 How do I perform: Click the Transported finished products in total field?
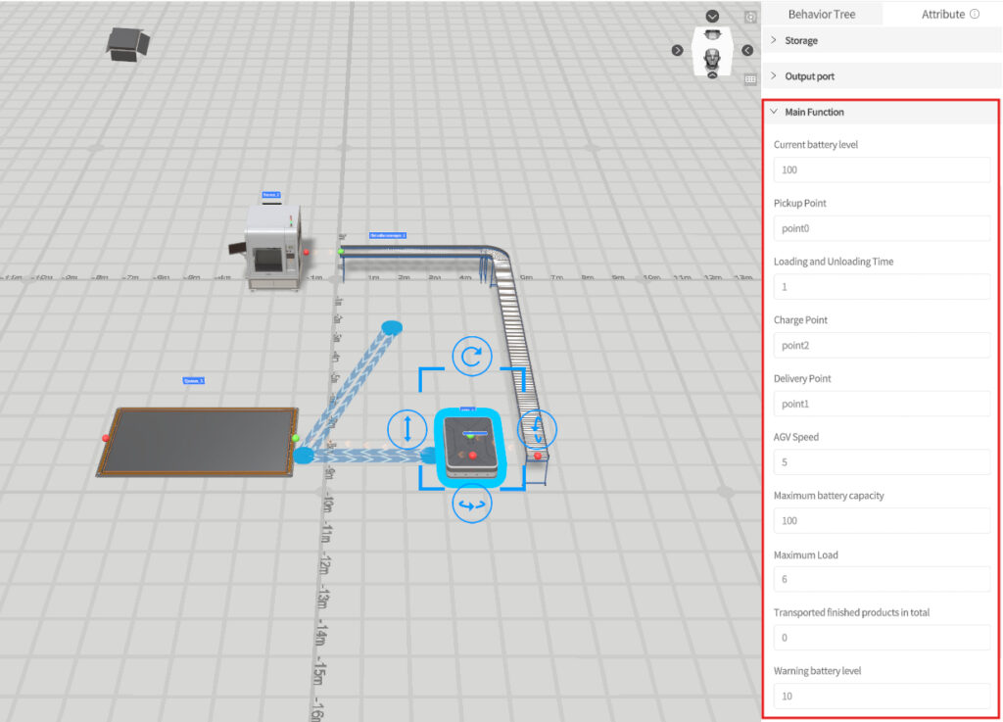pyautogui.click(x=882, y=638)
